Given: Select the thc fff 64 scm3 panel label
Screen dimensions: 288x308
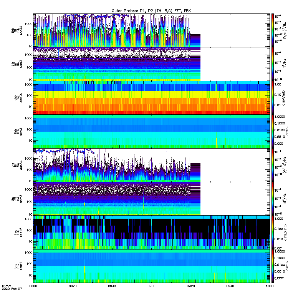Looking at the screenshot, I should 17,199.
